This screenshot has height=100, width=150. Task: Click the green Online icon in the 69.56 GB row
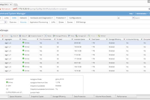pyautogui.click(x=23, y=43)
